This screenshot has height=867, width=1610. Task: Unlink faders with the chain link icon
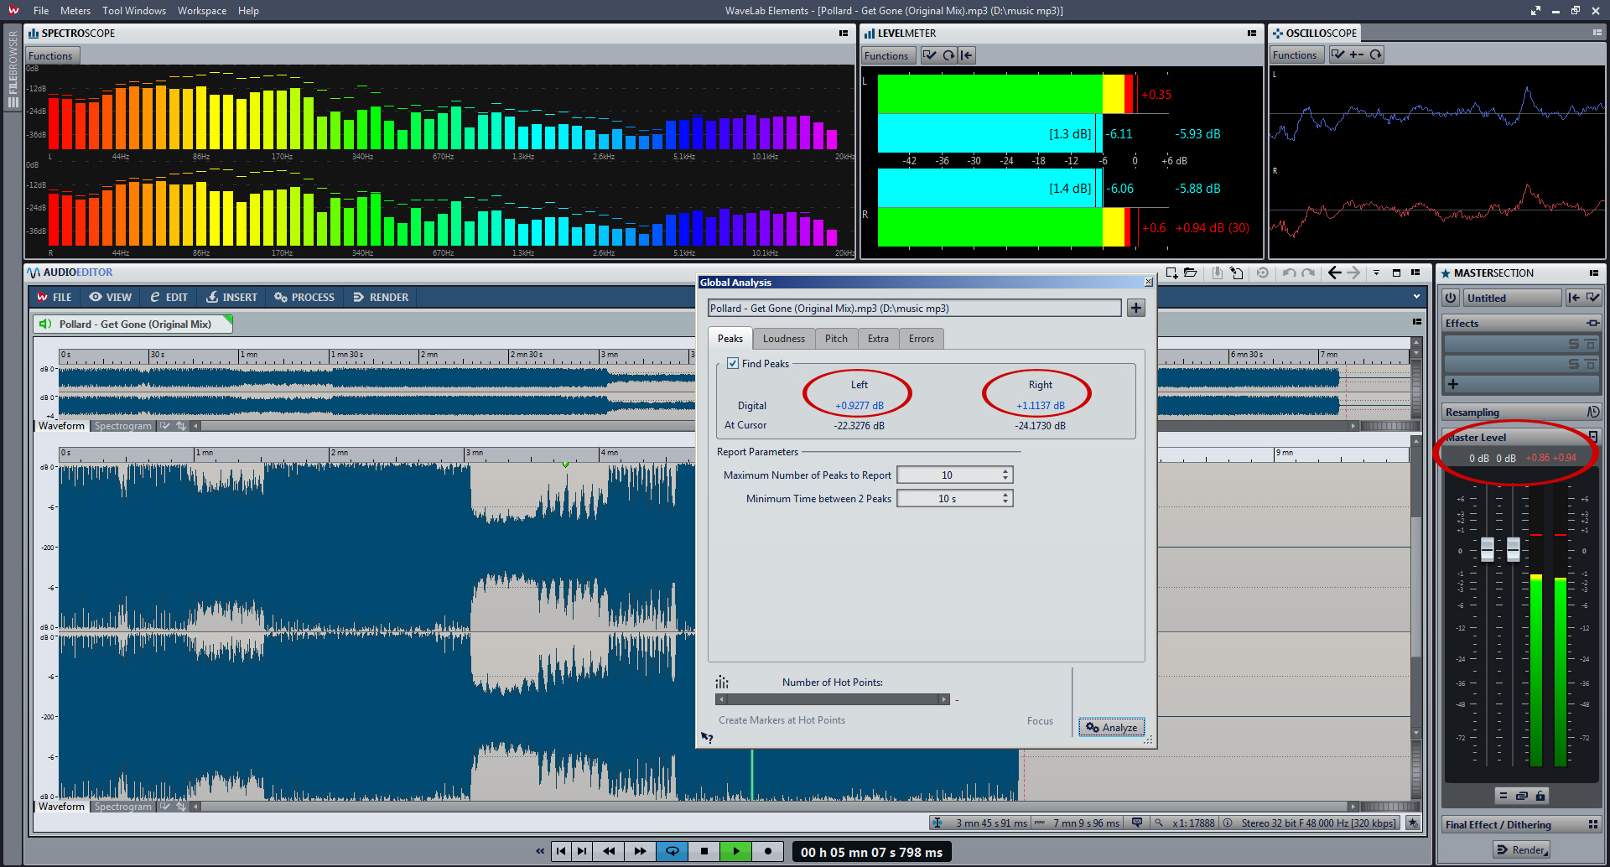tap(1521, 796)
